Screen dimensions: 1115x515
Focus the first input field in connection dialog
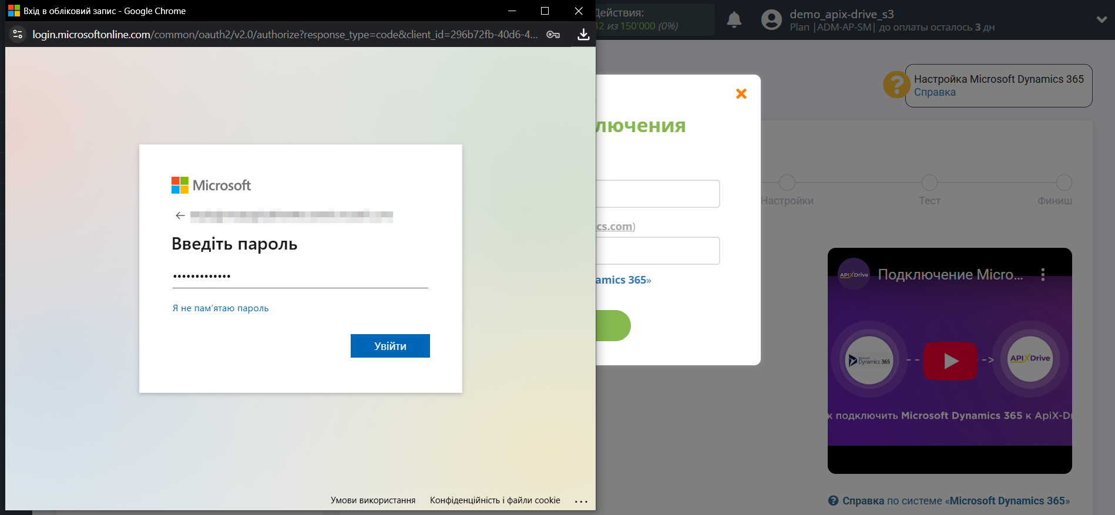(658, 194)
